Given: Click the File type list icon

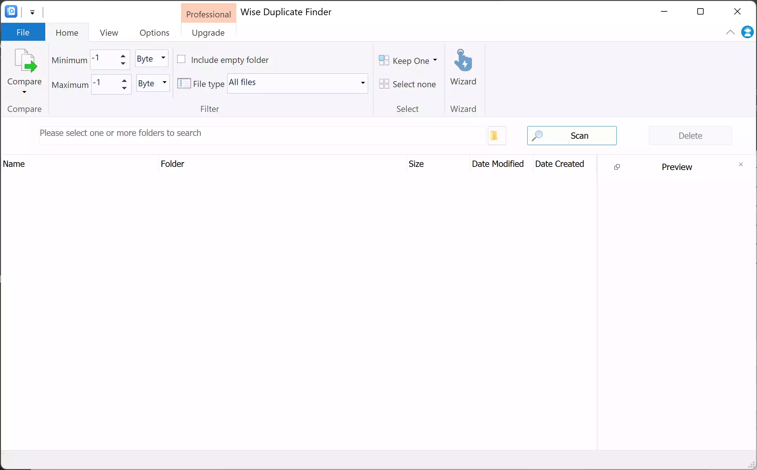Looking at the screenshot, I should tap(184, 83).
